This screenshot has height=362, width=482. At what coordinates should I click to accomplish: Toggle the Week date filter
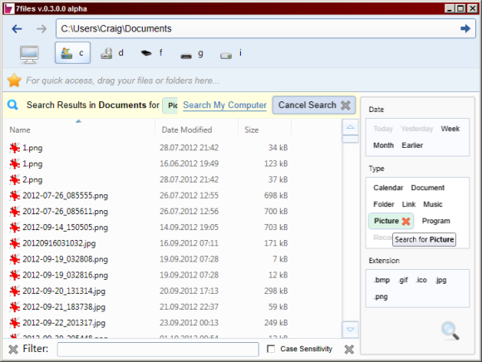(x=450, y=129)
